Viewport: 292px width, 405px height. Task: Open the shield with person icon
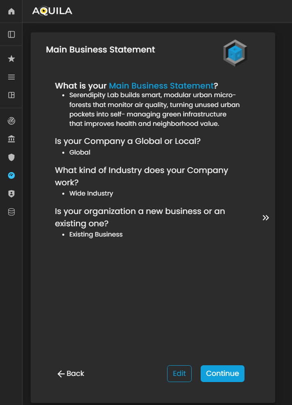(x=11, y=194)
